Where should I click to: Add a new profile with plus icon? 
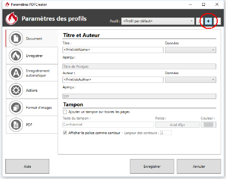208,21
